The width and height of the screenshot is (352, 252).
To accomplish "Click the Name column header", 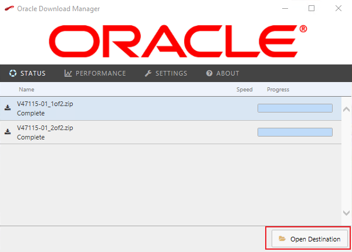I will click(x=26, y=90).
